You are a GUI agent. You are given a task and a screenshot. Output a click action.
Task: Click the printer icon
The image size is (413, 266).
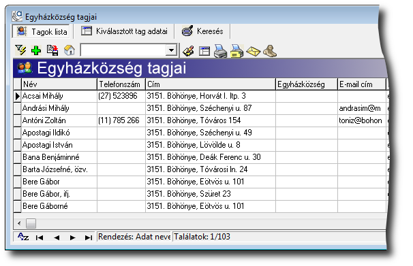coord(220,51)
